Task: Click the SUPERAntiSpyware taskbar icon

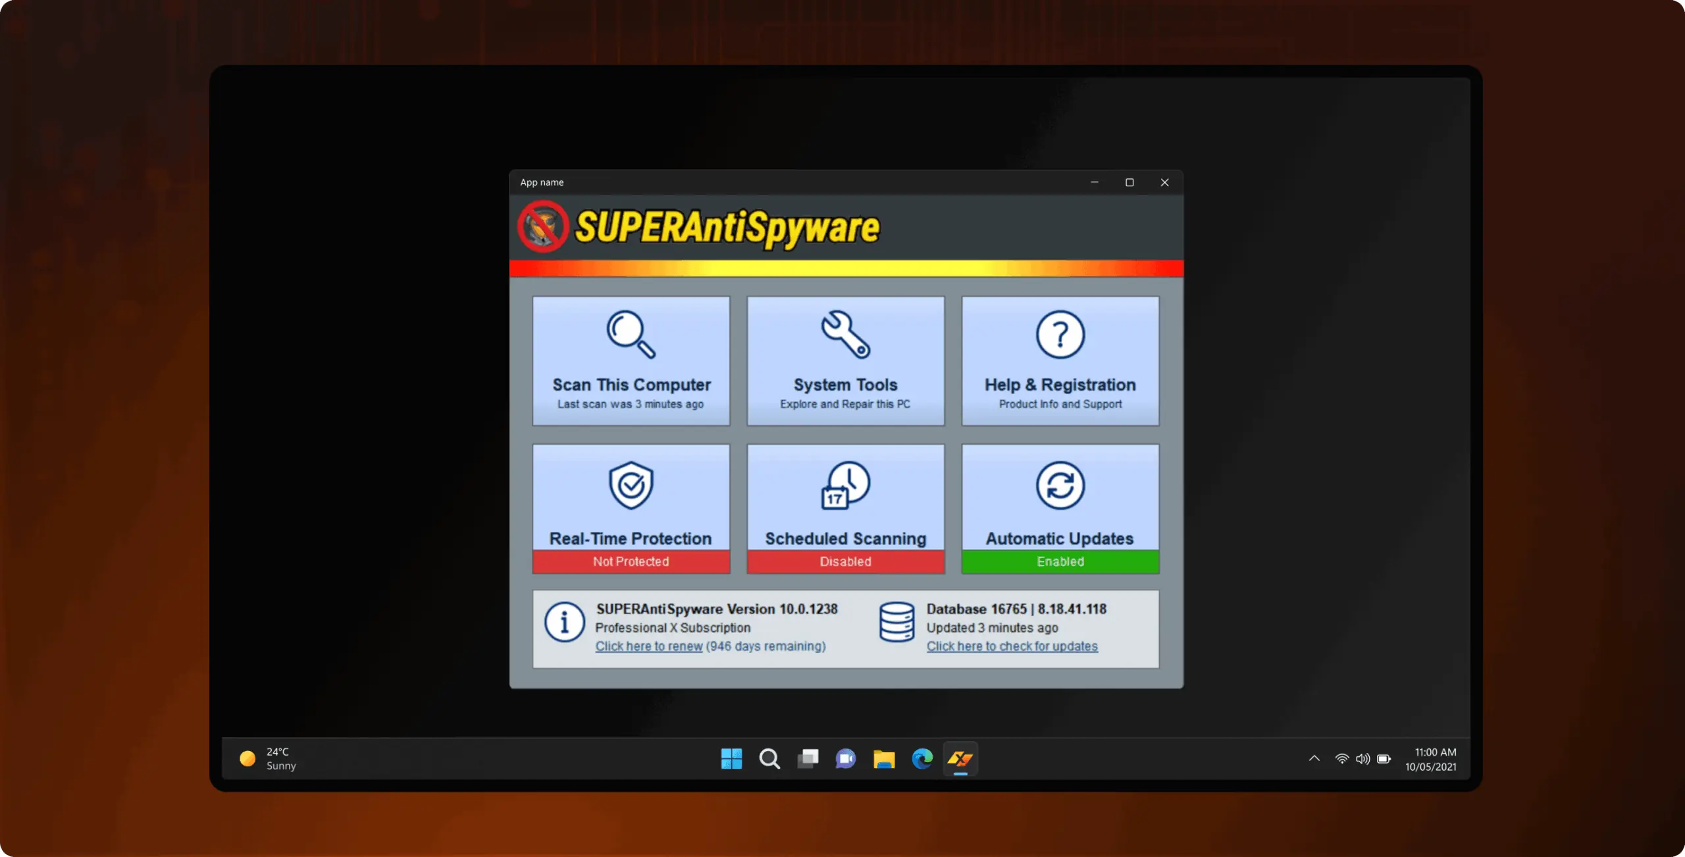Action: [960, 759]
